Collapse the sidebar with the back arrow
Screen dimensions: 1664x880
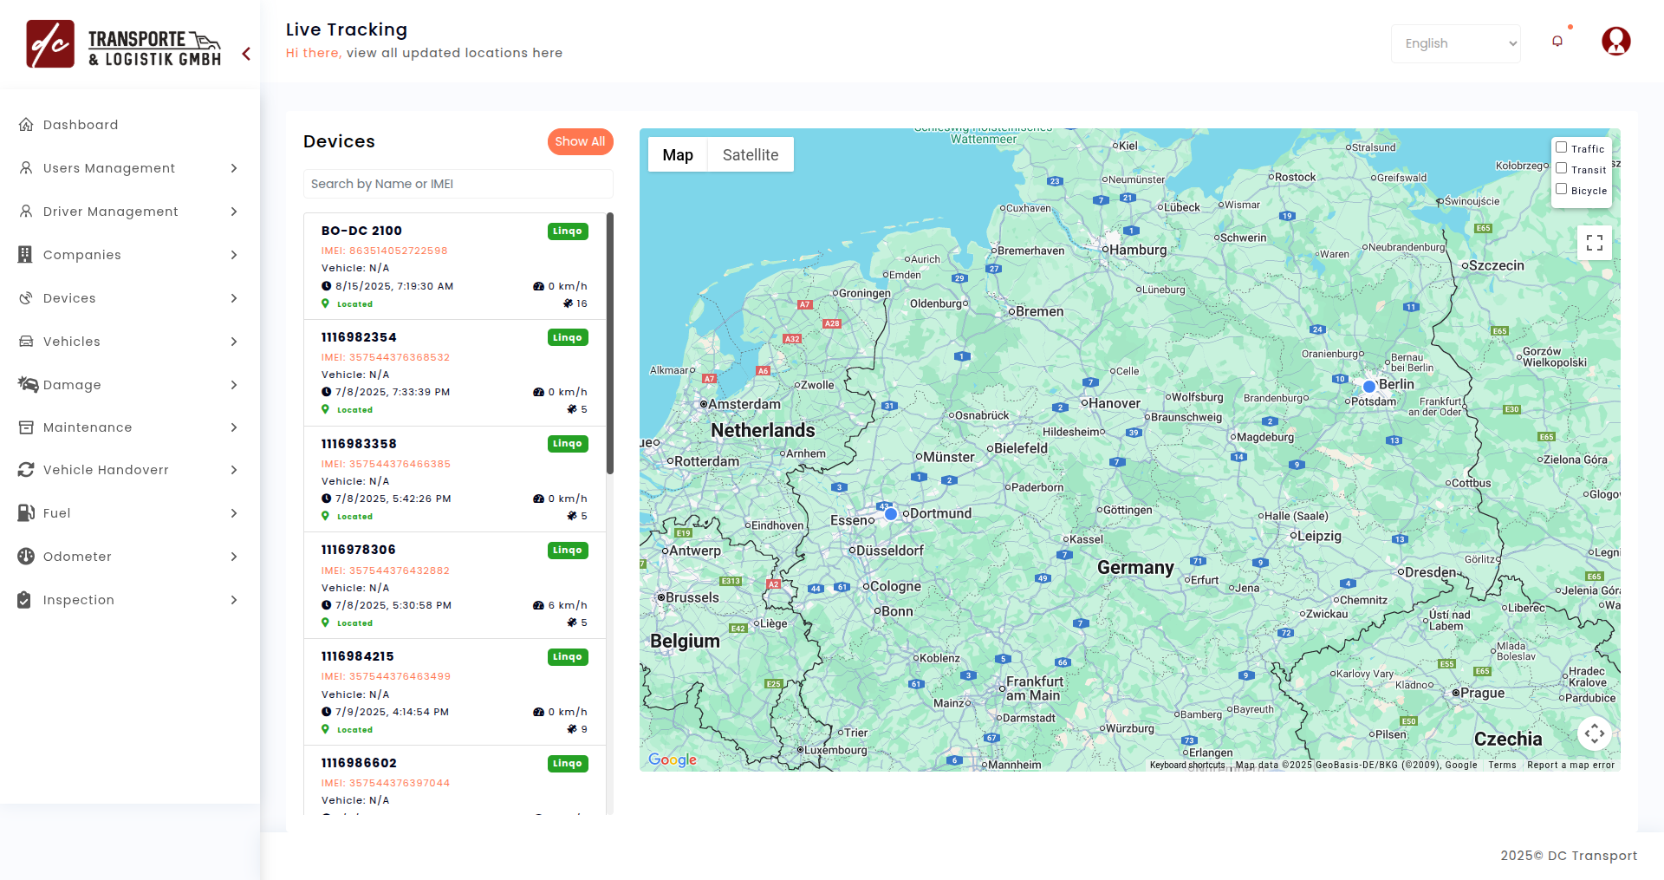246,54
